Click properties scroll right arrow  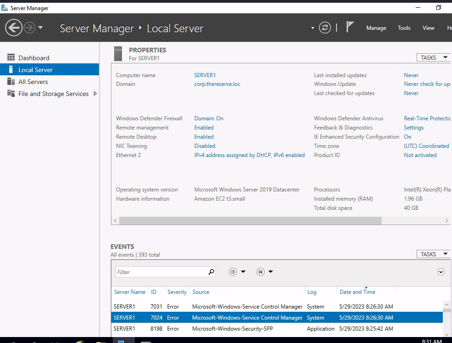446,220
